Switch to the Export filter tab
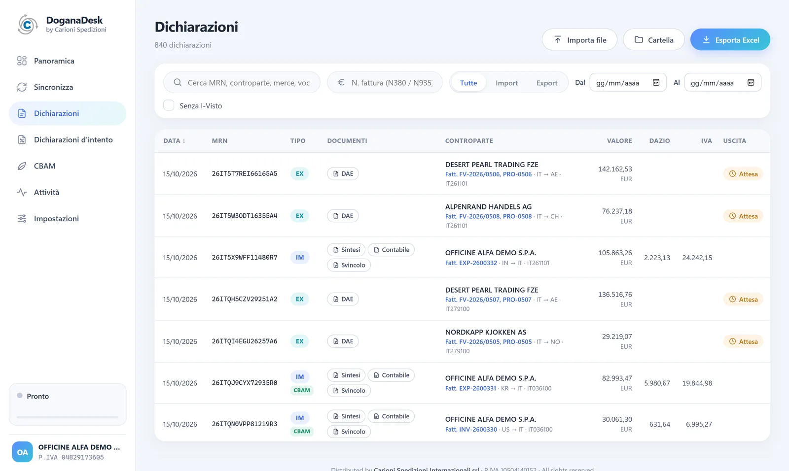Viewport: 789px width, 471px height. coord(547,83)
